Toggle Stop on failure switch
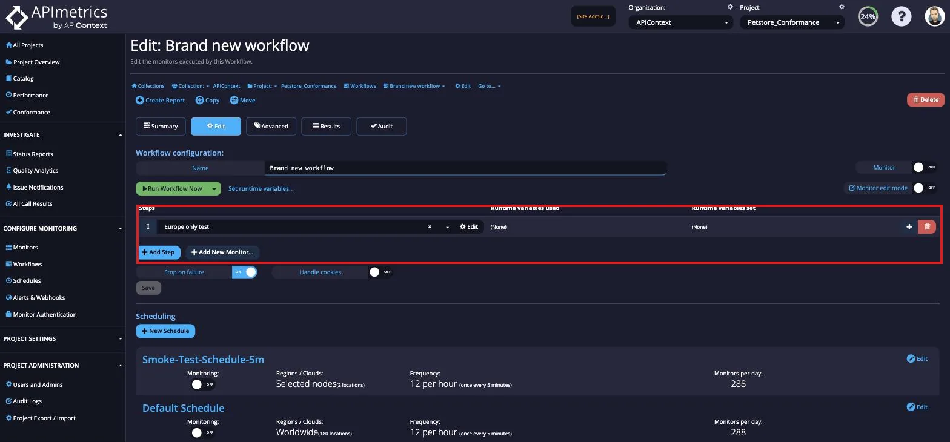The image size is (950, 442). (x=245, y=272)
